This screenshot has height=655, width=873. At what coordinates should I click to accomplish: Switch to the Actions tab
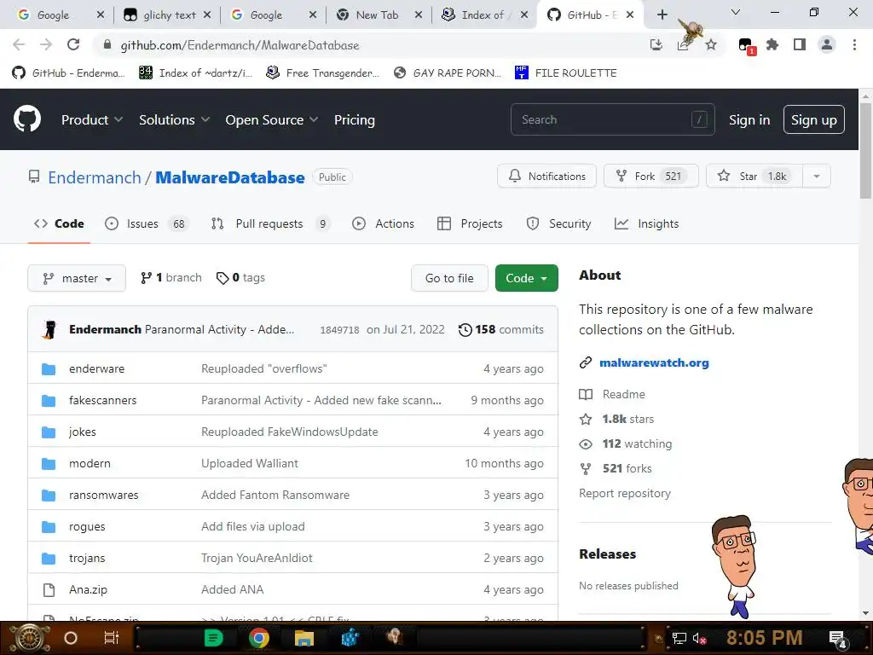[x=383, y=223]
